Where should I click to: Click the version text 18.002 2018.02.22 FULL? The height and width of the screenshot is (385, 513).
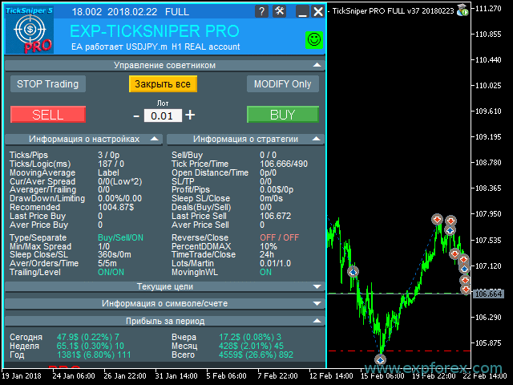130,12
